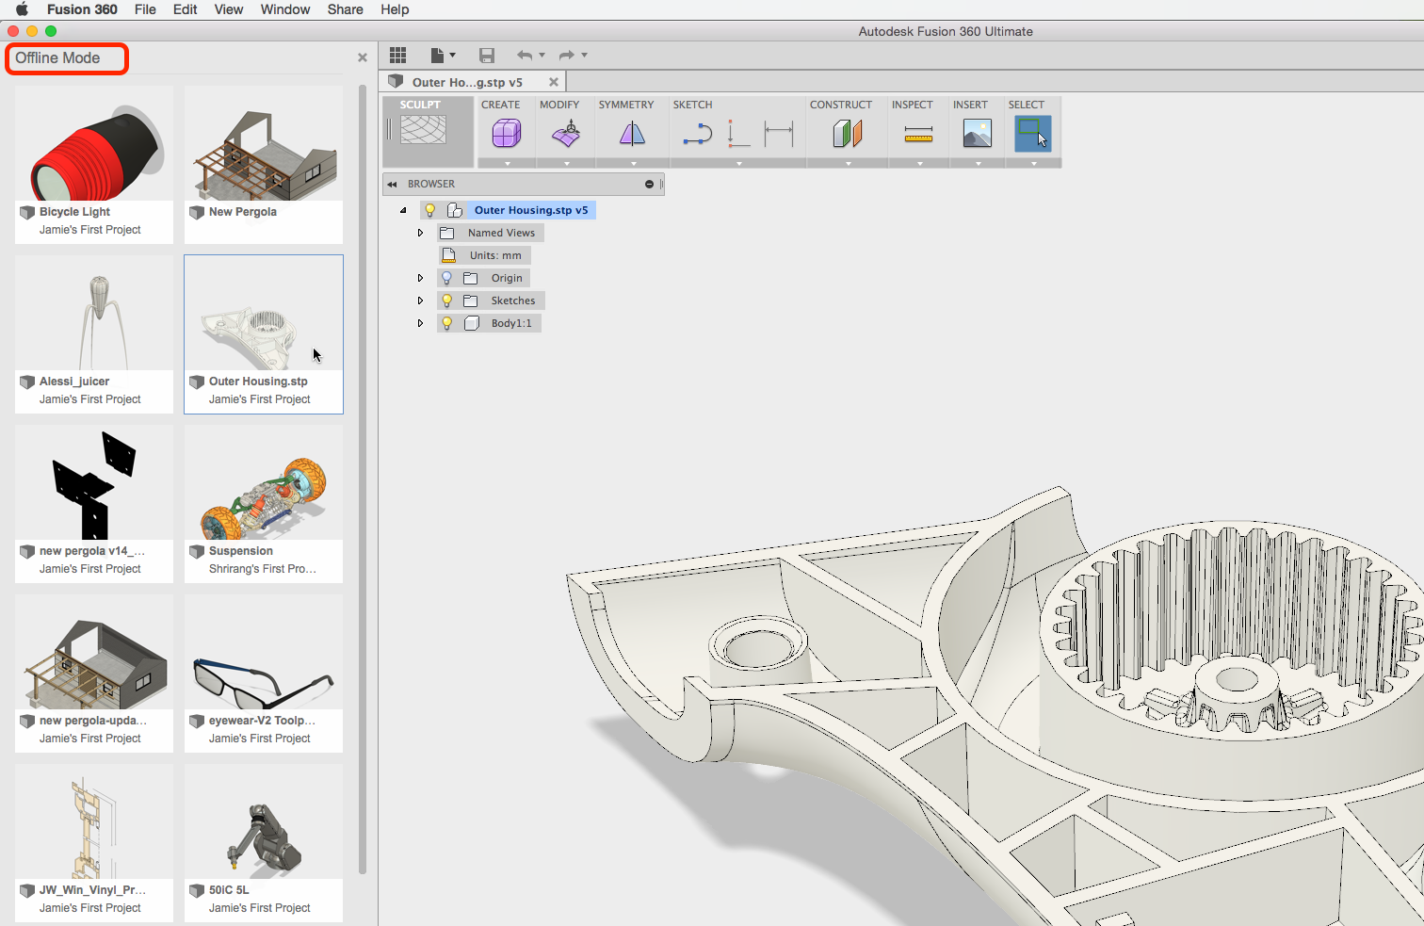Toggle the data panel grid icon
Viewport: 1424px width, 926px height.
[x=397, y=56]
